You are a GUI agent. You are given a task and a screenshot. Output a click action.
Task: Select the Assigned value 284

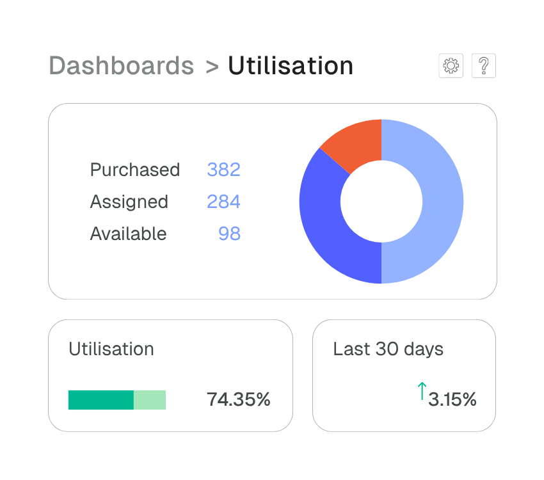tap(223, 202)
